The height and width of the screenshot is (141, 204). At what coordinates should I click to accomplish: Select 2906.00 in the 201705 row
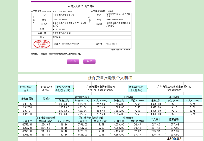point(64,104)
